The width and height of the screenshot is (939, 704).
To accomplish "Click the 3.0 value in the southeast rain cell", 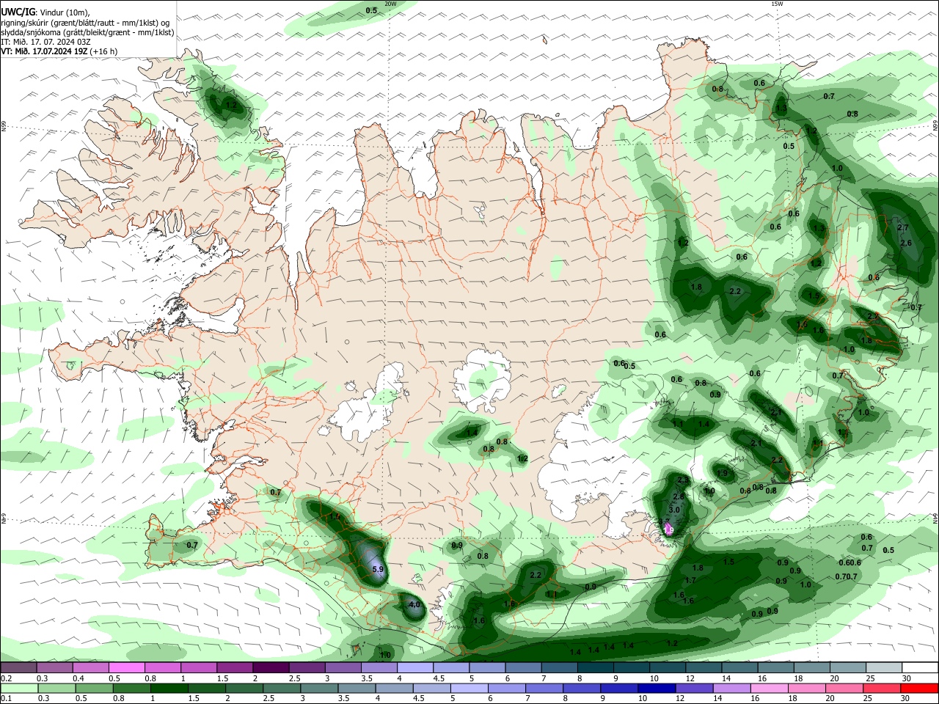I will tap(675, 510).
